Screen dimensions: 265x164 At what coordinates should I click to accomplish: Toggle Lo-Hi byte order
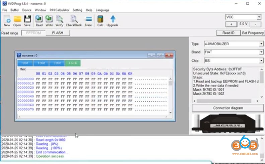pyautogui.click(x=73, y=63)
